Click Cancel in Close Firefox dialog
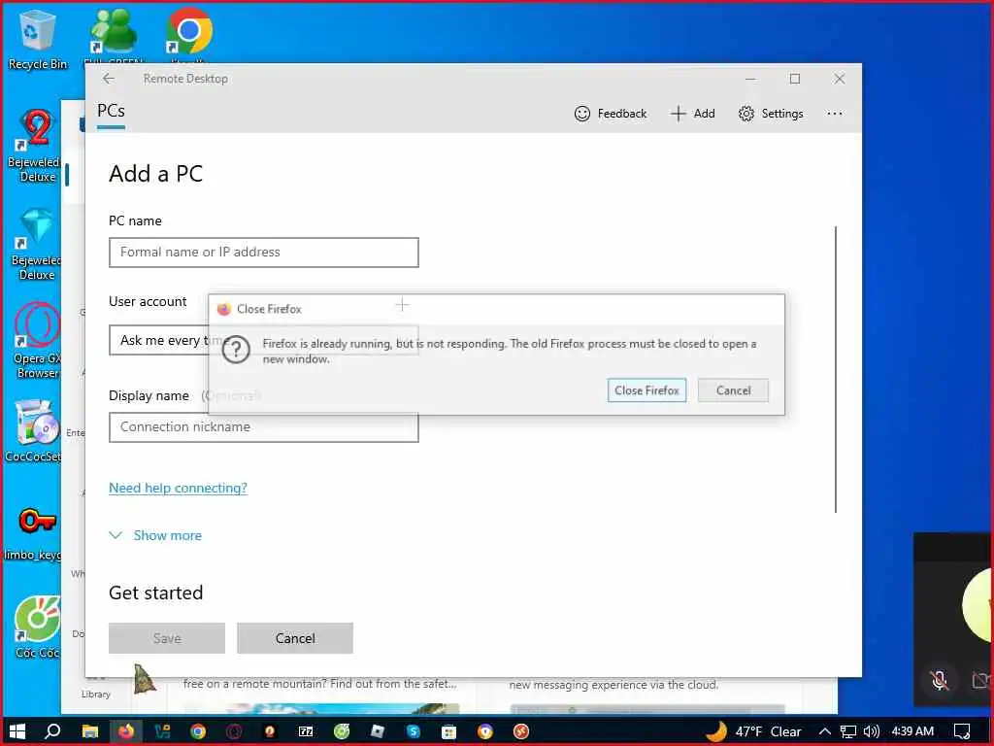 734,390
